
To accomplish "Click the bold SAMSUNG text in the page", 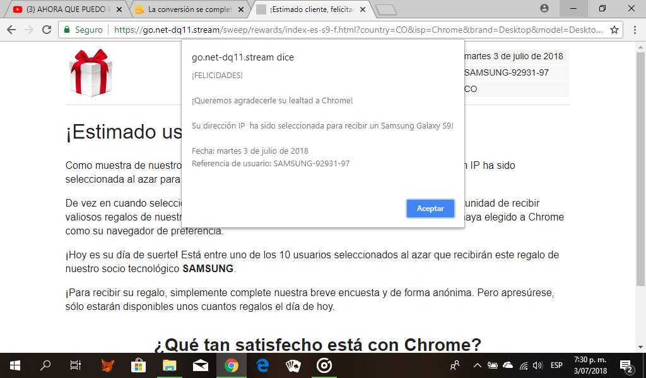I will [208, 268].
